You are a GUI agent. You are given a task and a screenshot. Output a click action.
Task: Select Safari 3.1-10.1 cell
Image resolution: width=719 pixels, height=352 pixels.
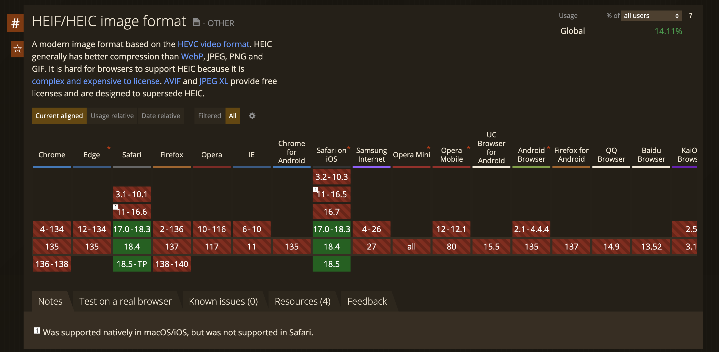click(x=132, y=194)
